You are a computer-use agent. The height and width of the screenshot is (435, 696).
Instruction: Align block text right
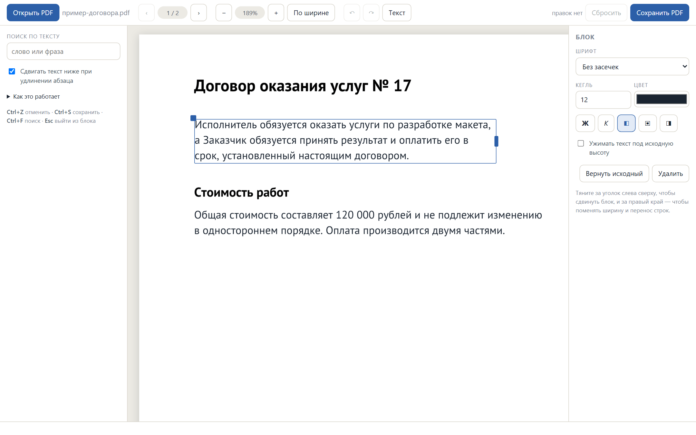click(x=669, y=123)
